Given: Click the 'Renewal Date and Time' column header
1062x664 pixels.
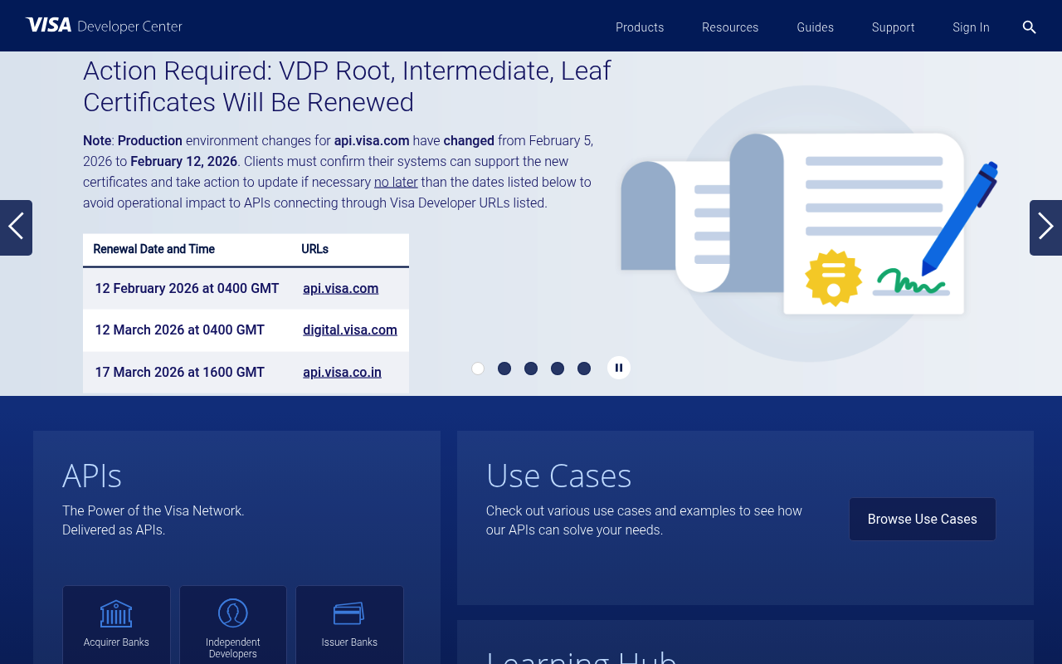Looking at the screenshot, I should point(153,249).
